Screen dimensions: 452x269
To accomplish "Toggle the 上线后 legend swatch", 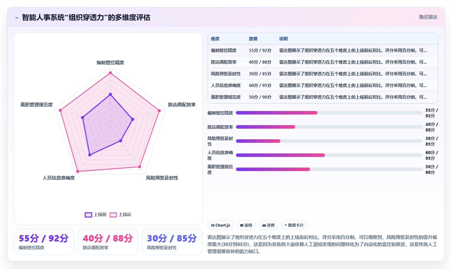I will pos(113,215).
